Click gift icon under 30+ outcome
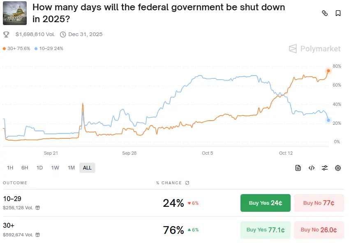This screenshot has width=349, height=245. [x=38, y=235]
